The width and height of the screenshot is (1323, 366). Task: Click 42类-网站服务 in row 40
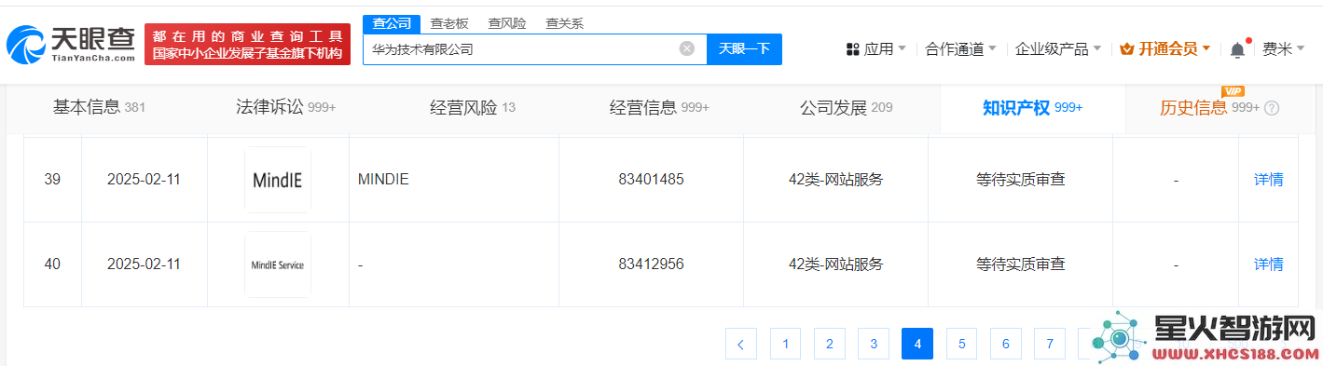(835, 264)
